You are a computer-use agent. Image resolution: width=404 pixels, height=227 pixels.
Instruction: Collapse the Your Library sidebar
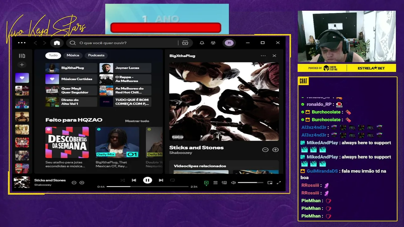tap(22, 56)
